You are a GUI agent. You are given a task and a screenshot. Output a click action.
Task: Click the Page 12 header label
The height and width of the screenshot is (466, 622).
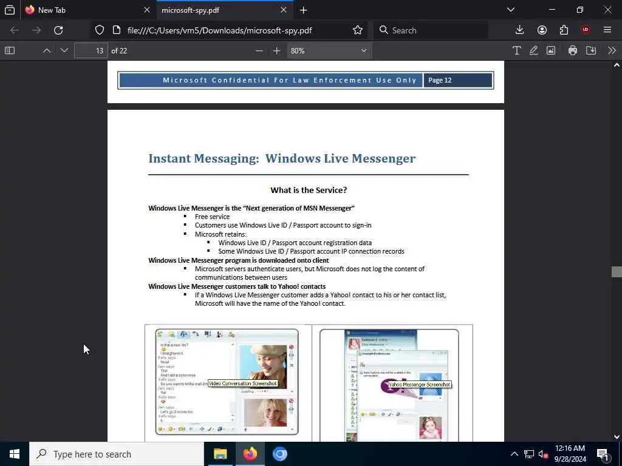pos(440,80)
